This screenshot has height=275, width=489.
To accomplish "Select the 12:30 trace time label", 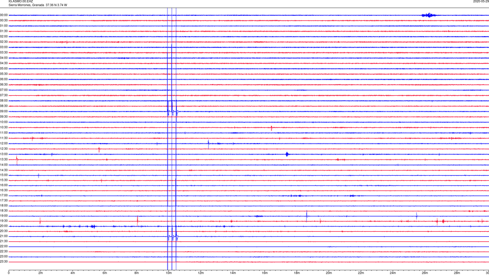I will pyautogui.click(x=4, y=148).
